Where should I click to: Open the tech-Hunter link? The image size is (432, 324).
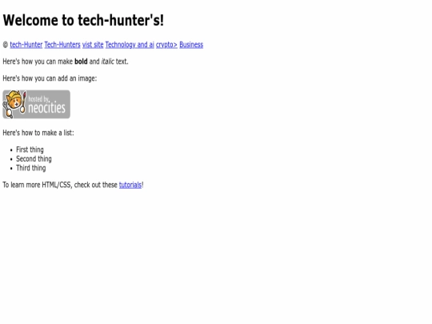point(26,45)
